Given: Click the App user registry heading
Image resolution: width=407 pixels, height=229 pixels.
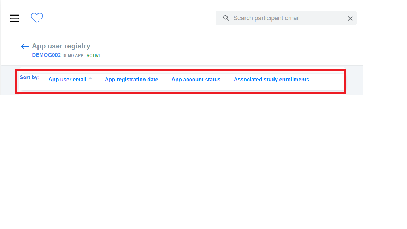Looking at the screenshot, I should pyautogui.click(x=61, y=46).
